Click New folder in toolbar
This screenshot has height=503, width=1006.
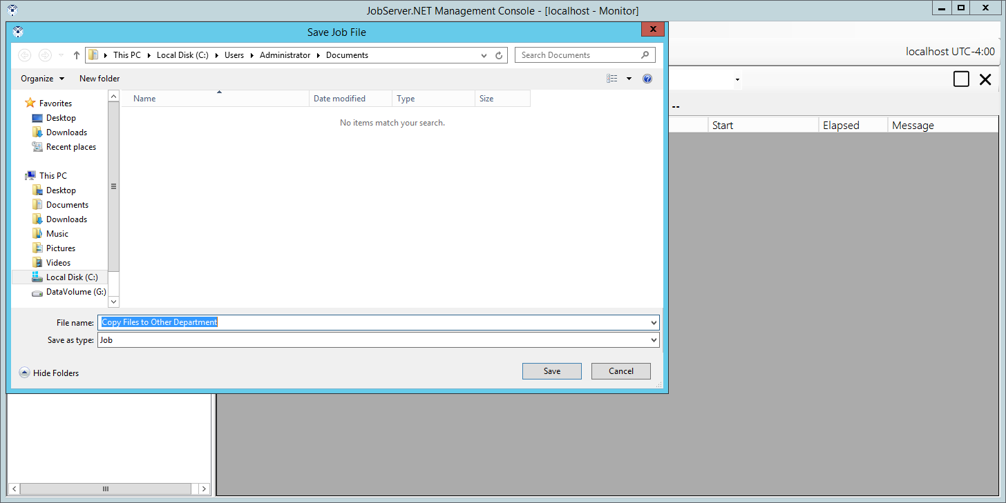(x=99, y=79)
